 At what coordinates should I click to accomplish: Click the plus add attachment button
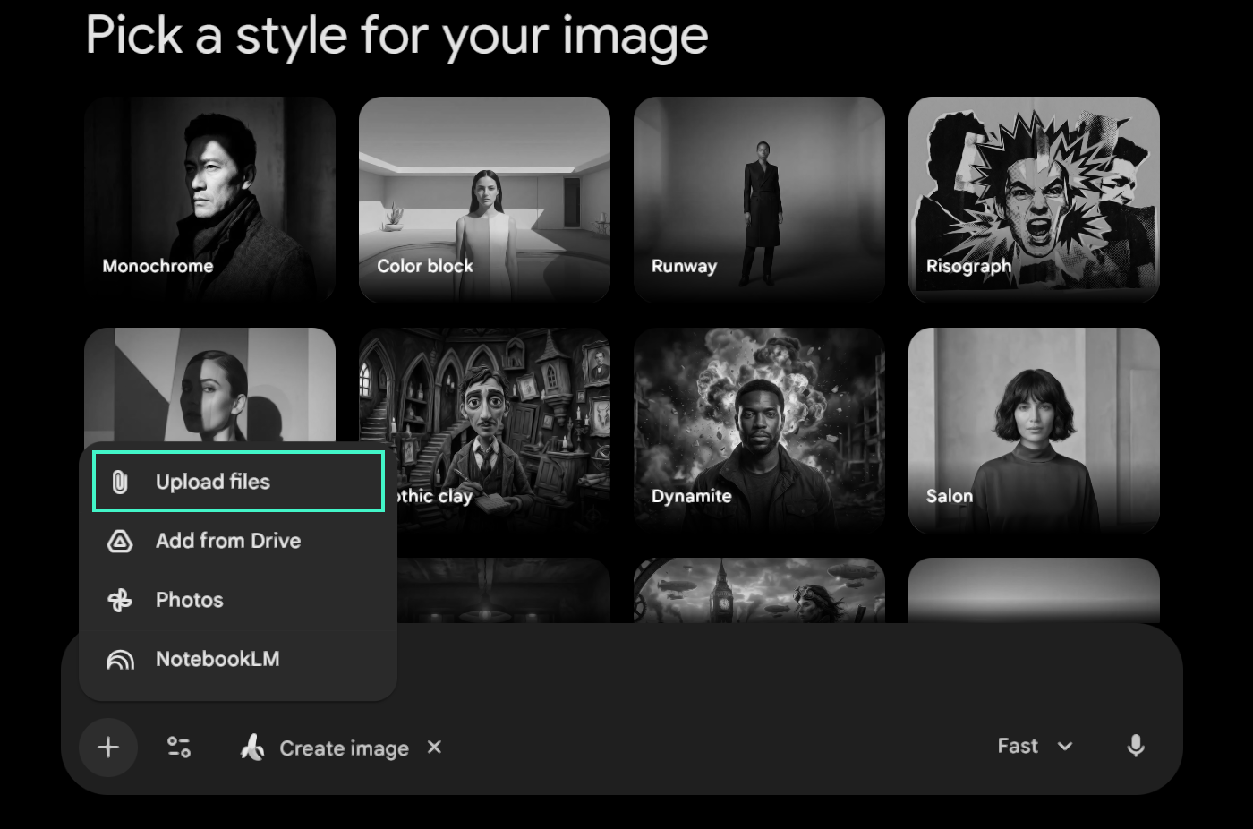108,748
